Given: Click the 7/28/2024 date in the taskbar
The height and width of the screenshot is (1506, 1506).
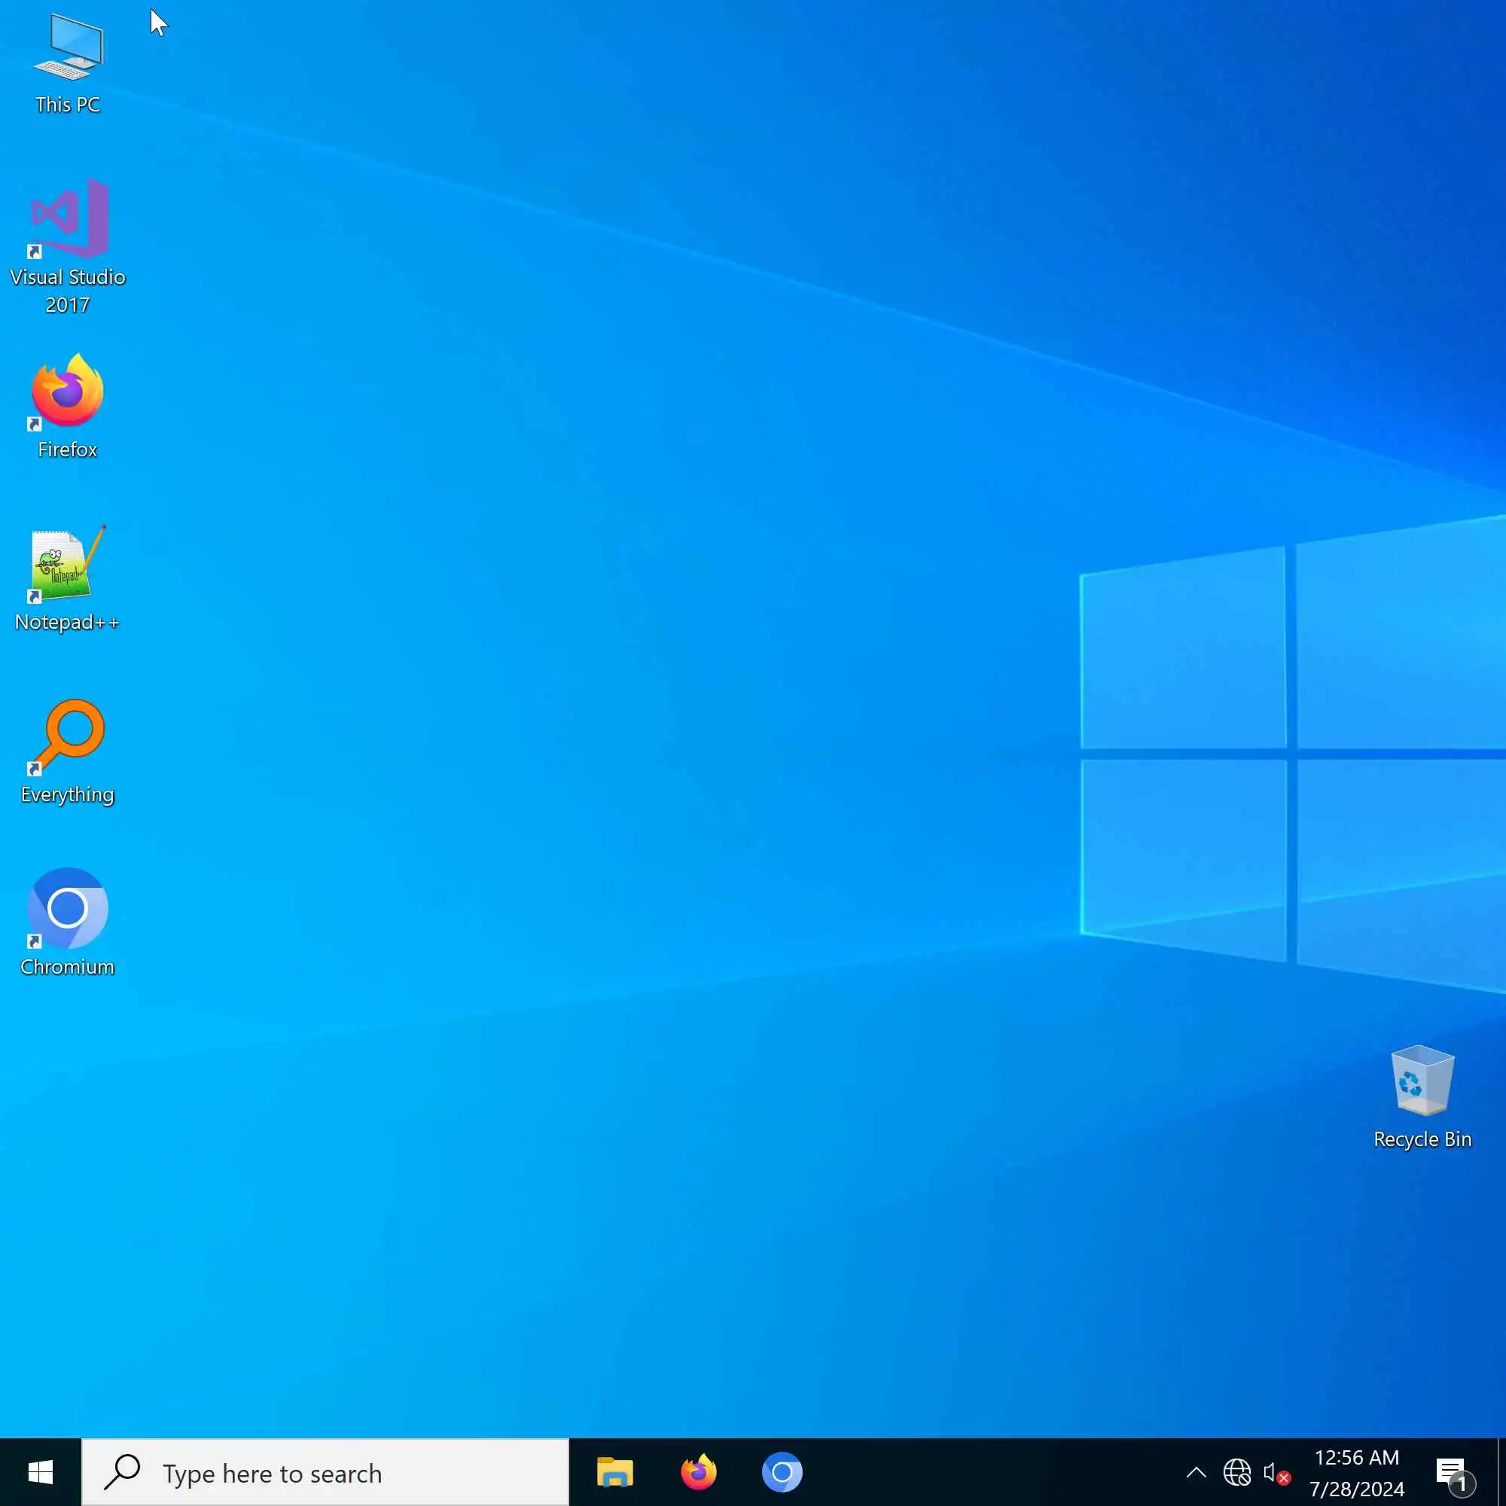Looking at the screenshot, I should coord(1356,1489).
